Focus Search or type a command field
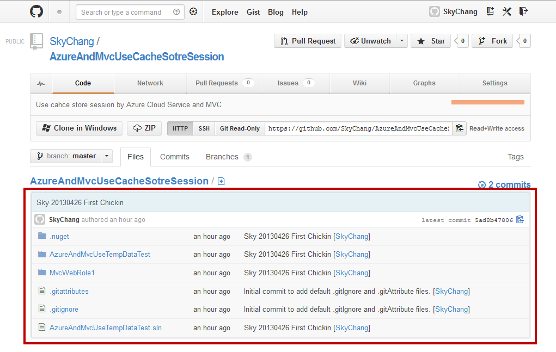 [x=130, y=12]
